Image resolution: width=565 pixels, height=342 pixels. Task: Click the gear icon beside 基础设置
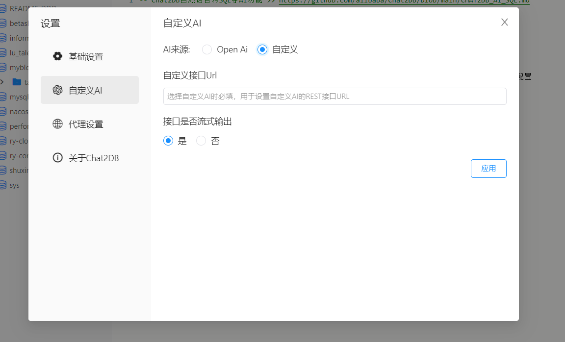pos(58,56)
